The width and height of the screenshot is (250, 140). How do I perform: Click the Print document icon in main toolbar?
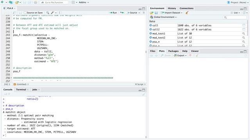(36, 2)
